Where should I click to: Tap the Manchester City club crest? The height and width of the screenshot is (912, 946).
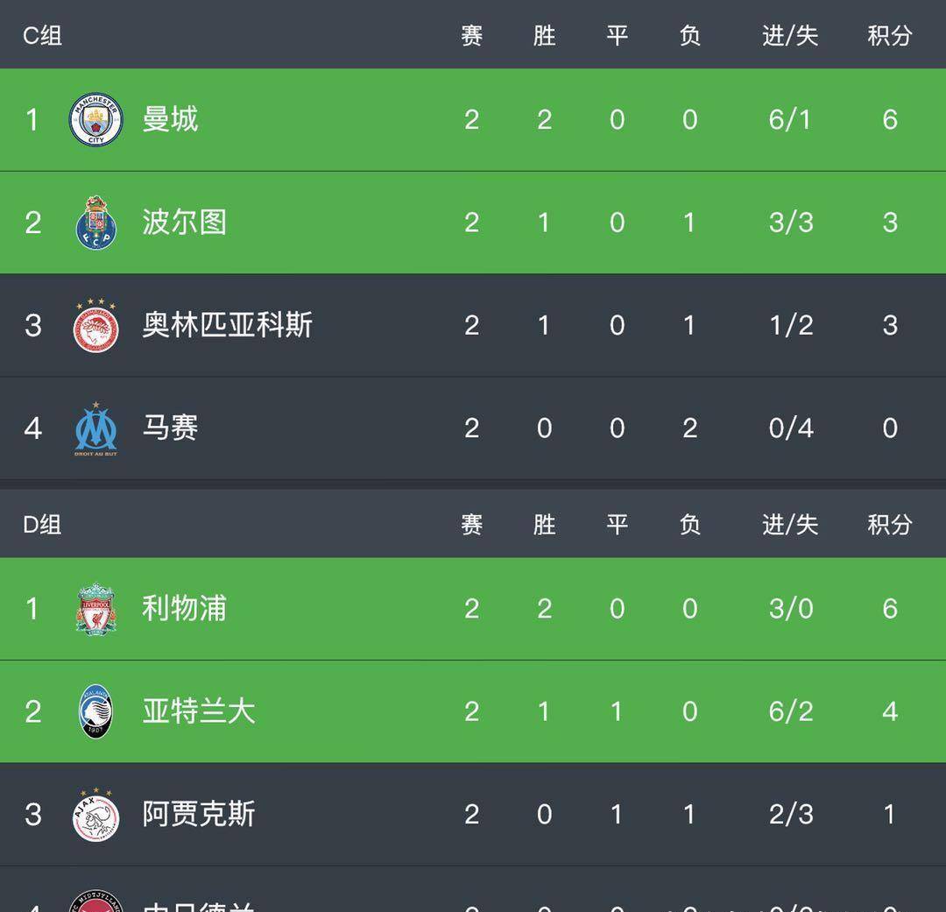(x=96, y=119)
